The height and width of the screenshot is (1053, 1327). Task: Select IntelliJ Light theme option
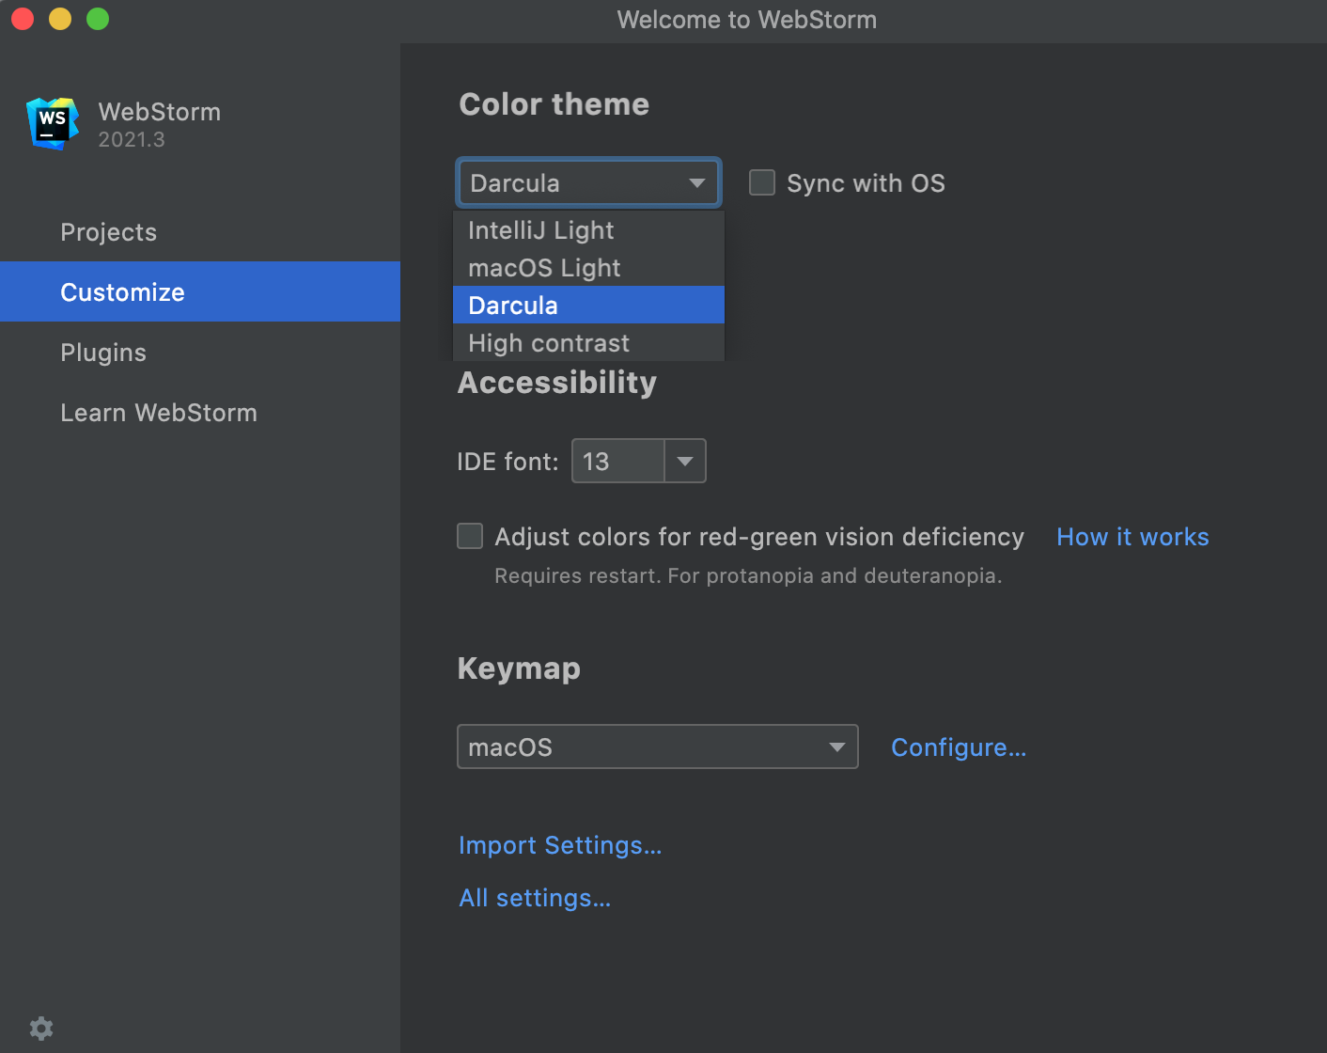click(x=588, y=230)
